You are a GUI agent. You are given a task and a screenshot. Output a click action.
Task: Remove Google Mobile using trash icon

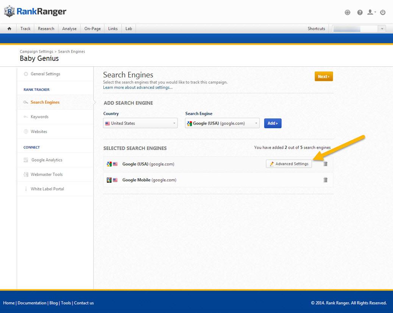(x=325, y=180)
